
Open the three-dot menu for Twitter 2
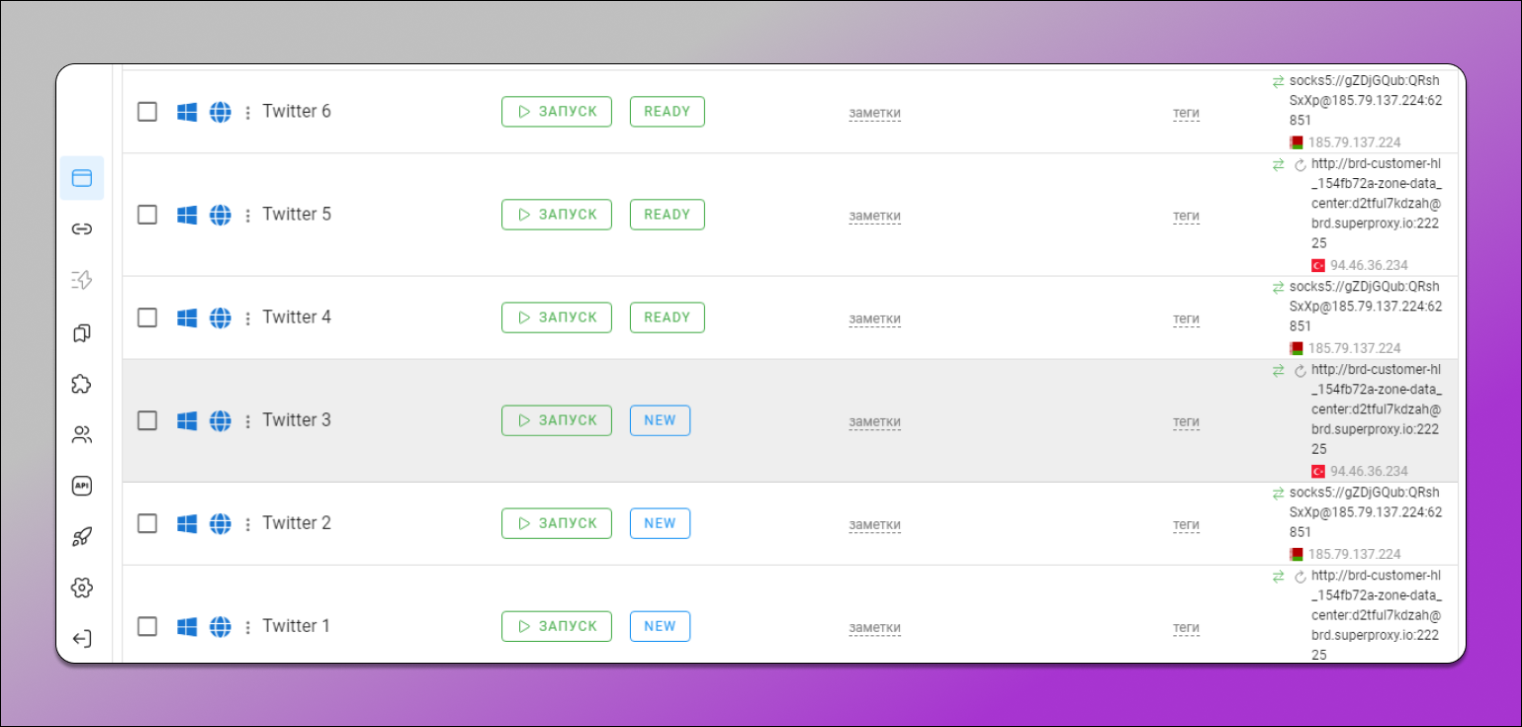coord(248,524)
